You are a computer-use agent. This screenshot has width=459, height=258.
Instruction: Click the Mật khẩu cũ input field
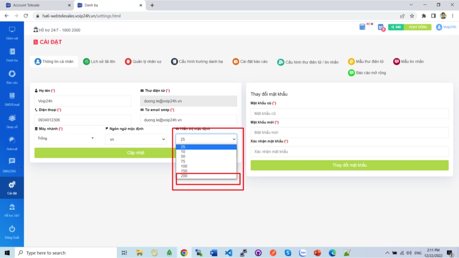[349, 114]
